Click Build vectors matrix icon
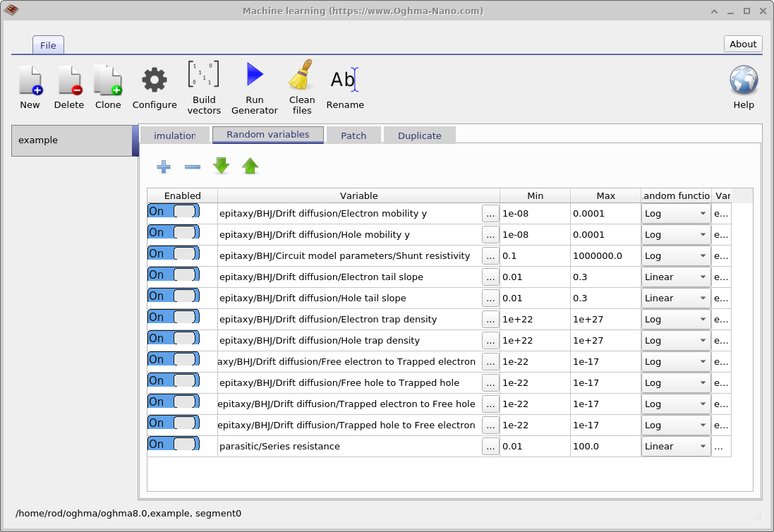Viewport: 774px width, 532px height. click(x=204, y=75)
